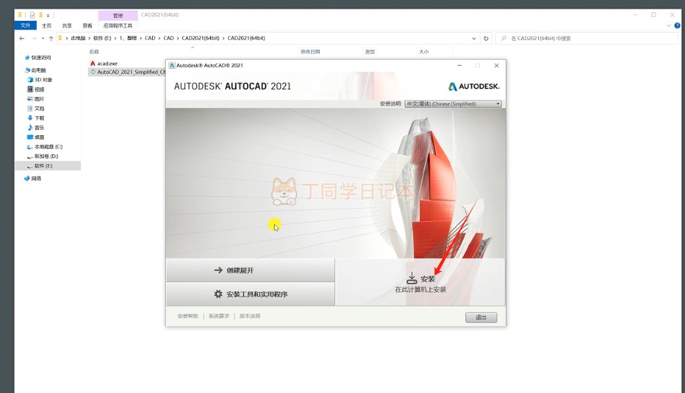Click the search box 在CAD2021(64bit)中搜索

coord(587,39)
